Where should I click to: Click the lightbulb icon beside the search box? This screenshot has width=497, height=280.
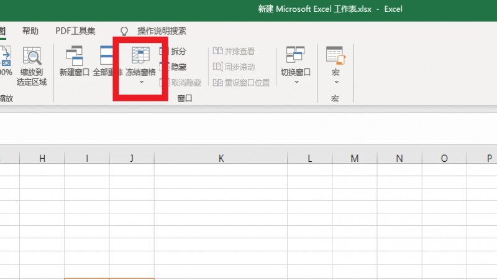(x=124, y=31)
